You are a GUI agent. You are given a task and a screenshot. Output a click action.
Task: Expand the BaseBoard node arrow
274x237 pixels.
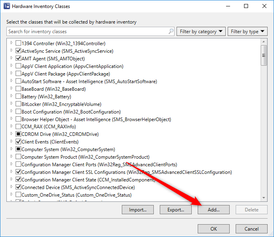coord(12,88)
